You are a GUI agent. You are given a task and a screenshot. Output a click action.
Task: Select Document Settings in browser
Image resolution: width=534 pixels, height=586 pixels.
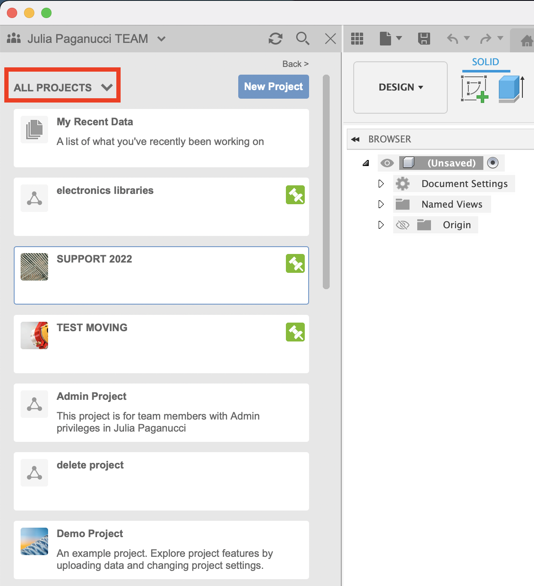point(464,184)
